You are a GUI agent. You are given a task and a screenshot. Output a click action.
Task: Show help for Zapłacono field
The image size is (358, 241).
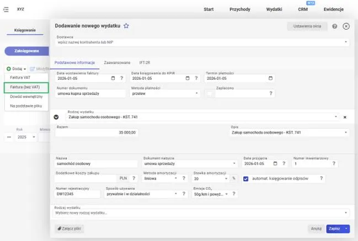tap(270, 93)
